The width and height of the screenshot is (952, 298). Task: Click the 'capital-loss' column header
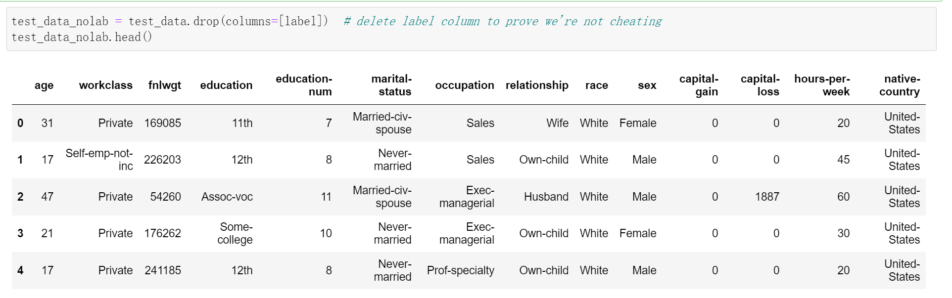(x=760, y=85)
